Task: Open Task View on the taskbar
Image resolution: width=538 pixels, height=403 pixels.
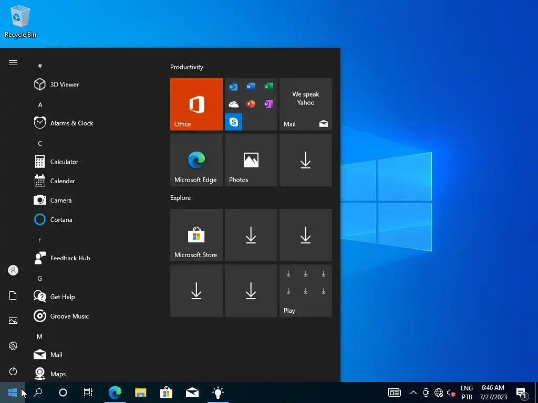Action: (88, 393)
